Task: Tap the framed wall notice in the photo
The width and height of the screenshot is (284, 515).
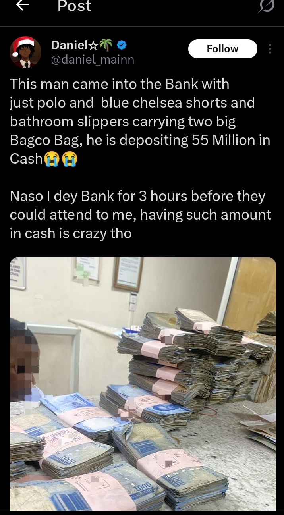Action: click(x=128, y=273)
